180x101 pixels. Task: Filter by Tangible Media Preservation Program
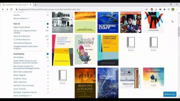tap(26, 47)
